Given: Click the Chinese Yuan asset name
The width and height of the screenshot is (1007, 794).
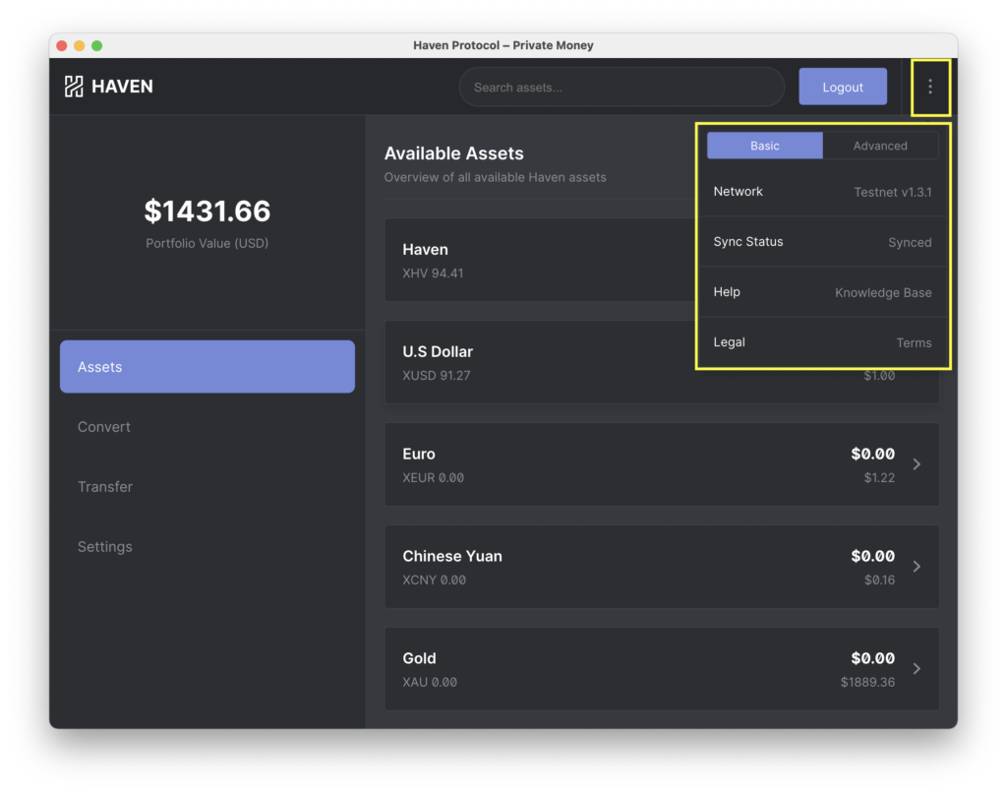Looking at the screenshot, I should [x=452, y=556].
